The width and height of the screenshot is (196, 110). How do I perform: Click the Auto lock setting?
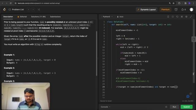click(120, 17)
